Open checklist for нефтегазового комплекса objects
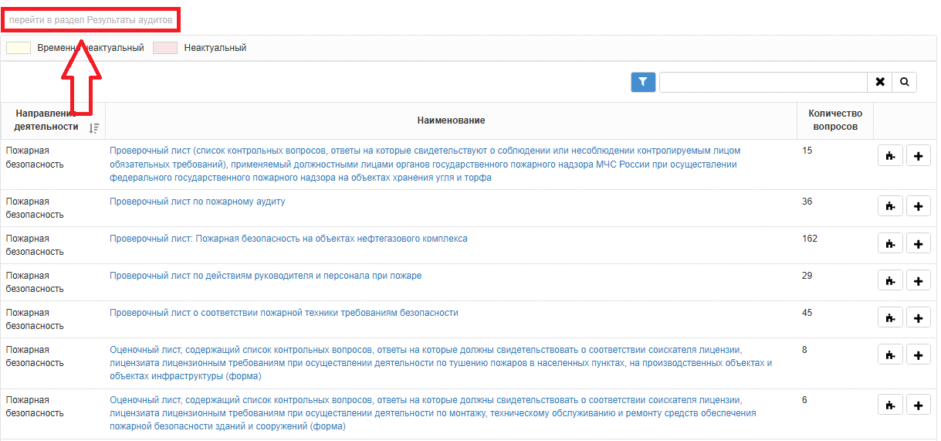This screenshot has width=941, height=441. coord(289,239)
